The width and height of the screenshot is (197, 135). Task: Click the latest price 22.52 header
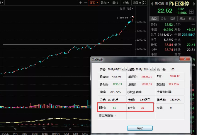click(x=165, y=11)
